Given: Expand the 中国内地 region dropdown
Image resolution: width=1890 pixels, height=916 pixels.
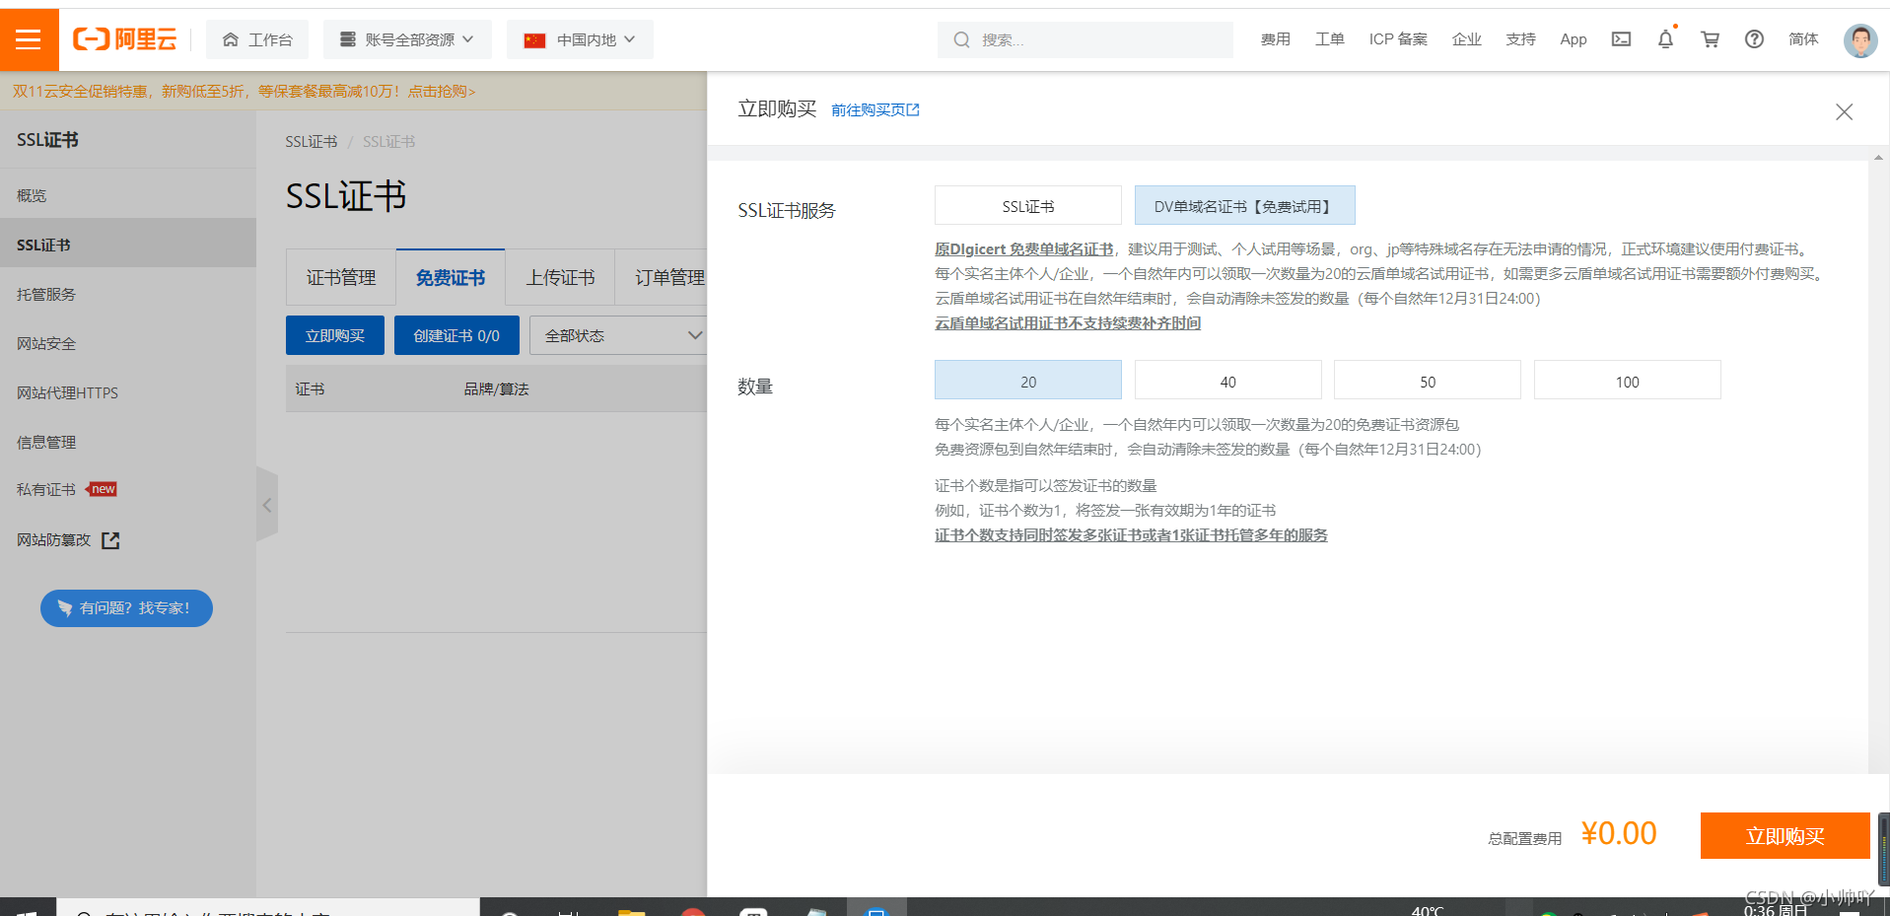Looking at the screenshot, I should (580, 39).
